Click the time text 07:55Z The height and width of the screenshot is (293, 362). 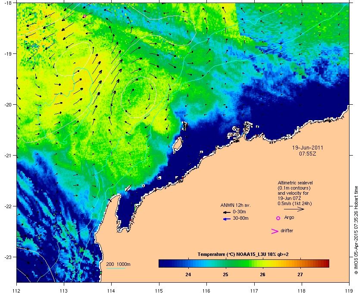[308, 153]
